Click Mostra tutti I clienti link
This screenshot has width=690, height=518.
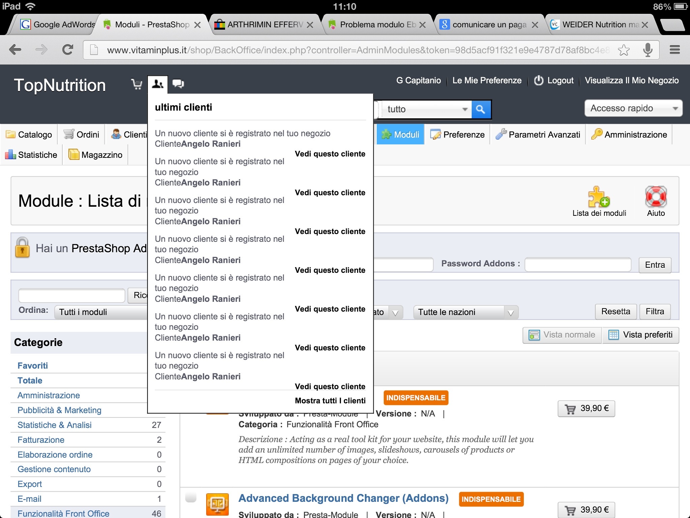tap(330, 401)
